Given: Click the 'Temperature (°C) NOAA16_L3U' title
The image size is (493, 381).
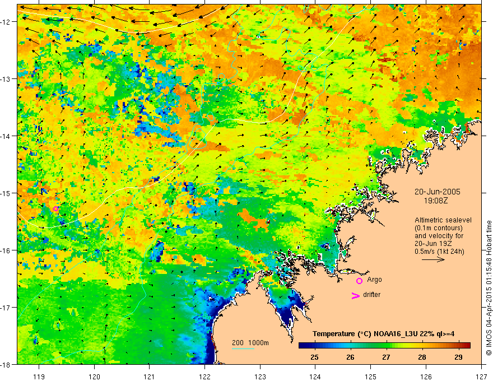Looking at the screenshot, I should [x=365, y=334].
